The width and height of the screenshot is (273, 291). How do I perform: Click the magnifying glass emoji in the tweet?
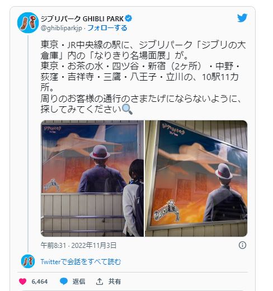click(127, 109)
